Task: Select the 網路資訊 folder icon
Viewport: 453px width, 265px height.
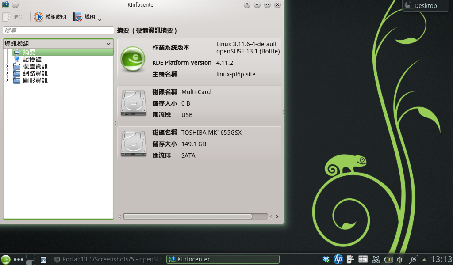Action: point(17,73)
